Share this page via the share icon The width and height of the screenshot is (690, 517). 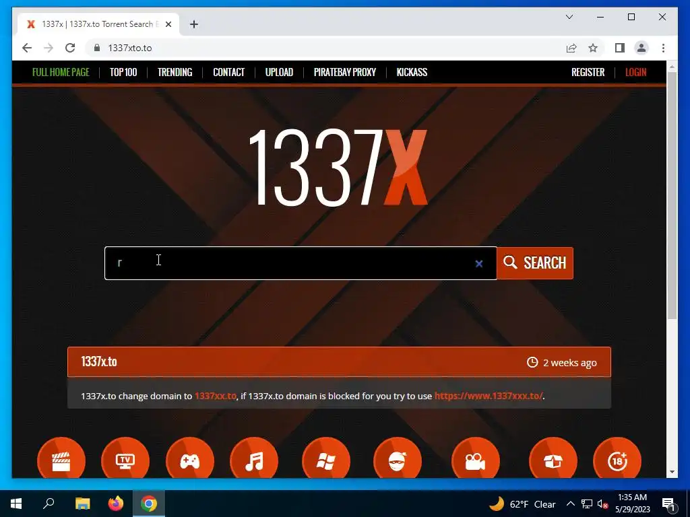(x=571, y=48)
